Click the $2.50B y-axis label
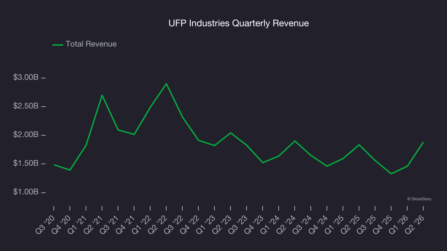Screen dimensions: 447x251 coord(26,106)
